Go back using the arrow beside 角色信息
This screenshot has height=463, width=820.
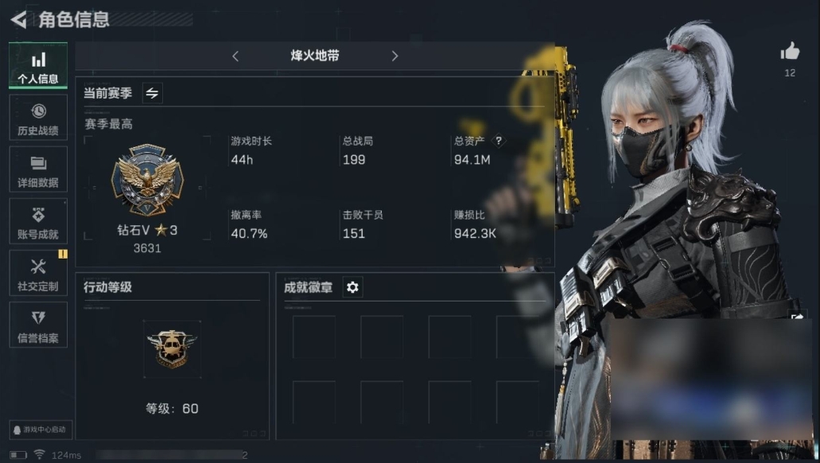click(18, 20)
